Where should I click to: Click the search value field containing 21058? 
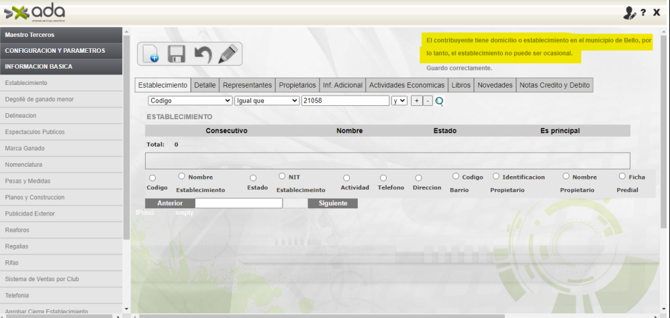pos(345,100)
